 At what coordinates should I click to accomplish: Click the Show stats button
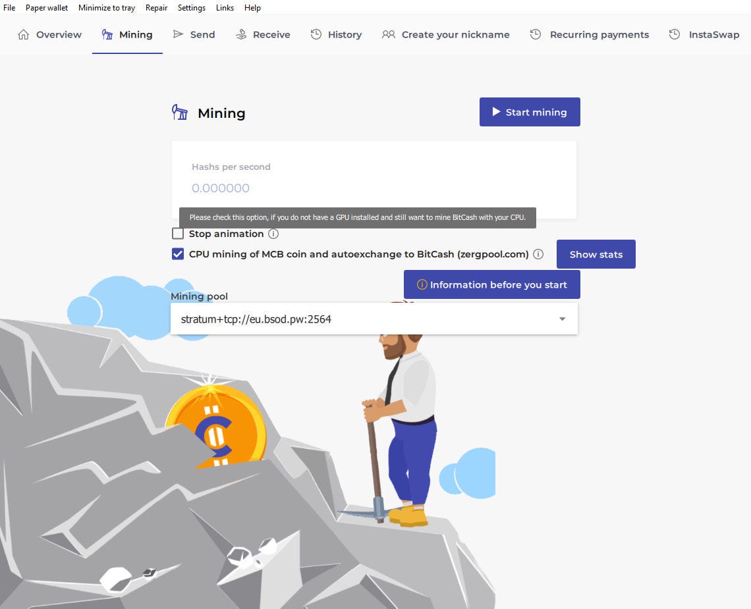click(596, 254)
